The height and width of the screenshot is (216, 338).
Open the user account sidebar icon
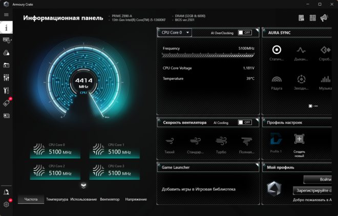click(x=6, y=192)
